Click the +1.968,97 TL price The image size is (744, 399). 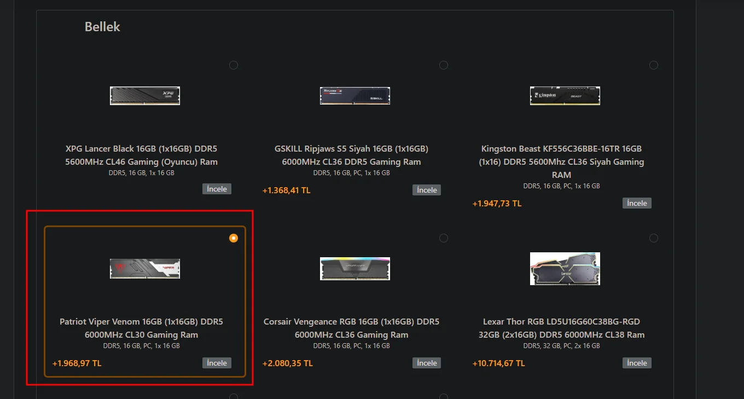pyautogui.click(x=77, y=363)
